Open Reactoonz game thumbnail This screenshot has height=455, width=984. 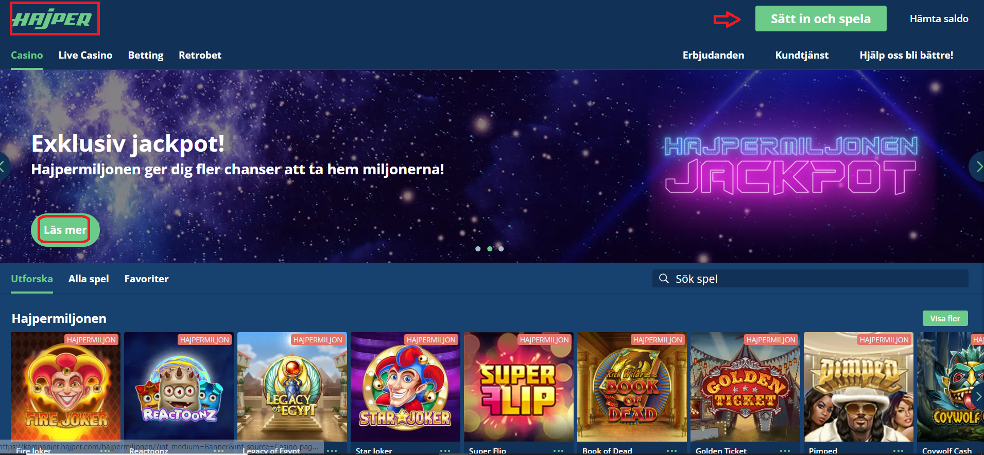179,387
